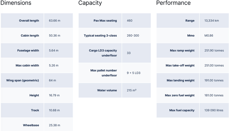Screen dimensions: 229x131
Task: Select the Range label in Performance
Action: coord(190,21)
